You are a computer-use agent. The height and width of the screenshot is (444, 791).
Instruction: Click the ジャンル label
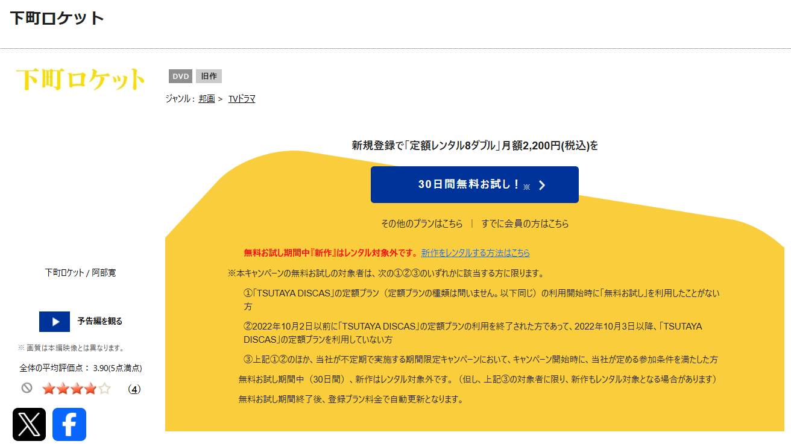(180, 99)
